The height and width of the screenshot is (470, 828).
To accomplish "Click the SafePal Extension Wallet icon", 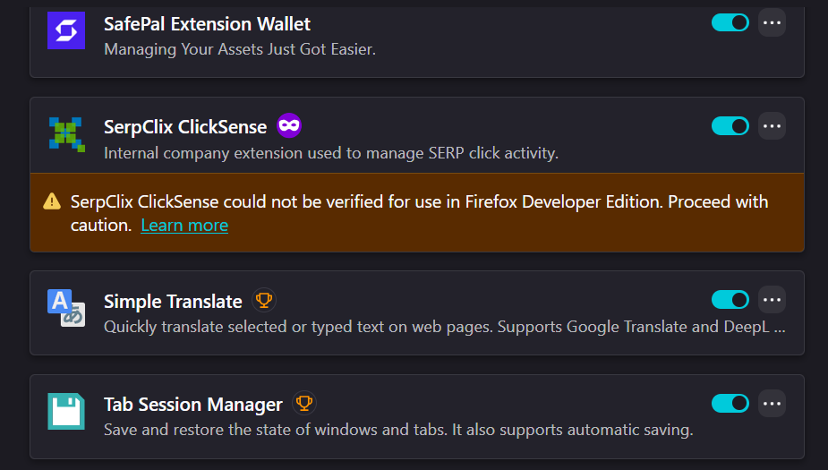I will (x=66, y=30).
